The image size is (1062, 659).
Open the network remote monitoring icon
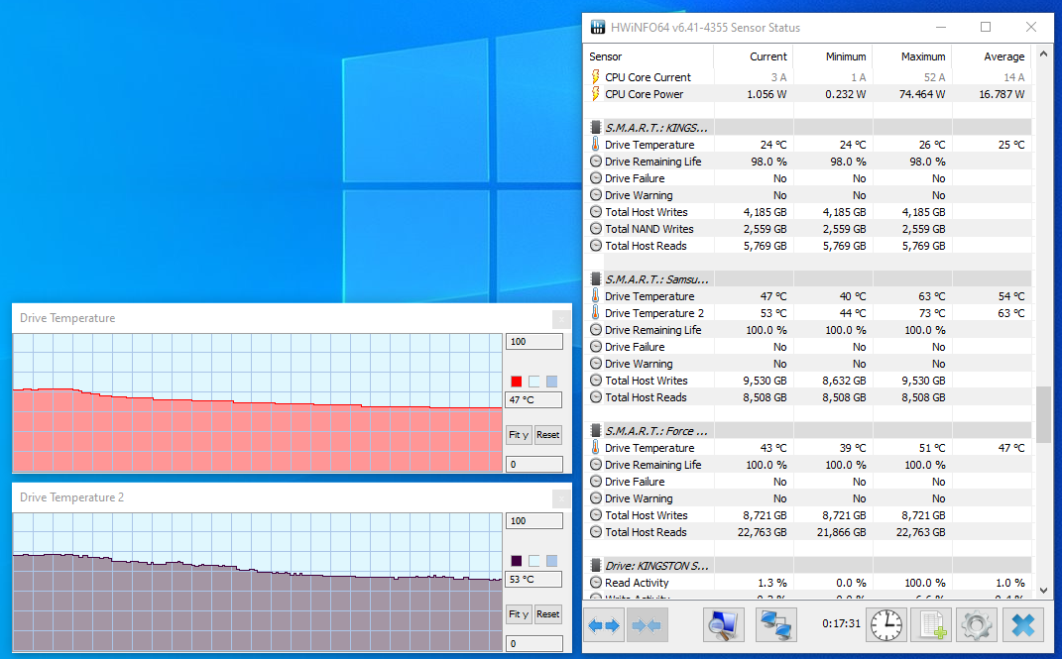775,625
